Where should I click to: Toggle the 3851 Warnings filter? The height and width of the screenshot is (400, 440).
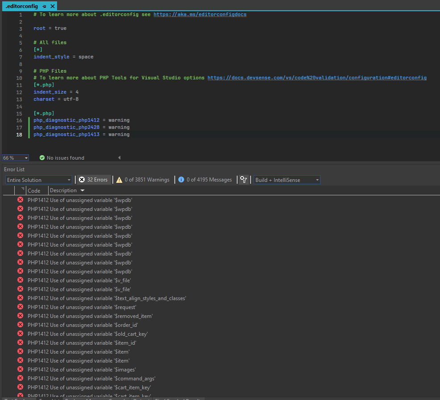tap(143, 180)
